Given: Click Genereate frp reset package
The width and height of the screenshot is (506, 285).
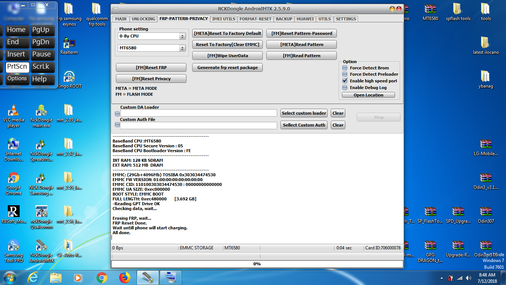Looking at the screenshot, I should (227, 68).
